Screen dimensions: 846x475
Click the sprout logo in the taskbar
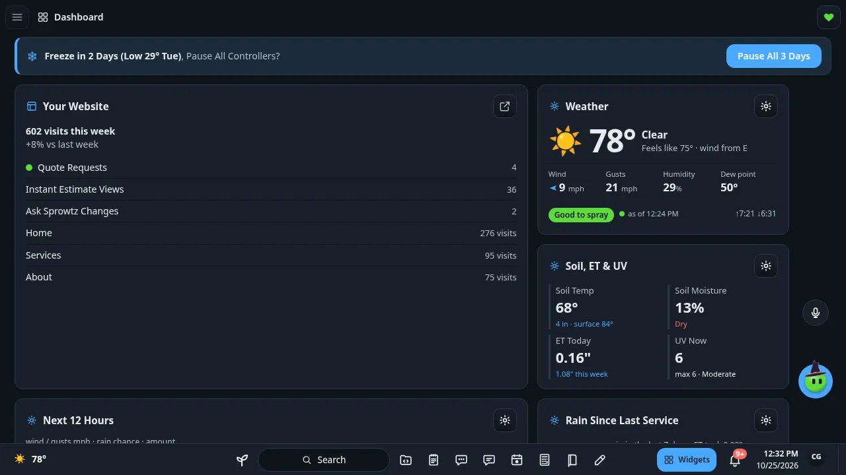click(x=242, y=460)
